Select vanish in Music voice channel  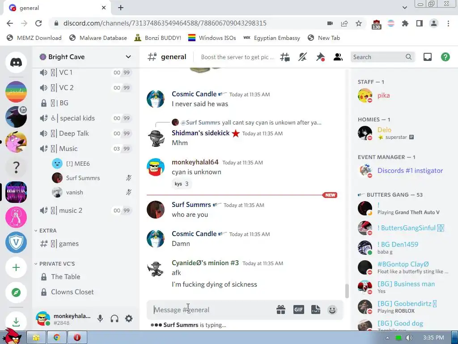click(91, 192)
